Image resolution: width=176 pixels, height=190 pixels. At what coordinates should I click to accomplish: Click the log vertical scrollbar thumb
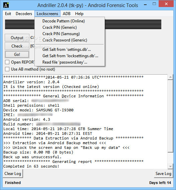click(170, 116)
